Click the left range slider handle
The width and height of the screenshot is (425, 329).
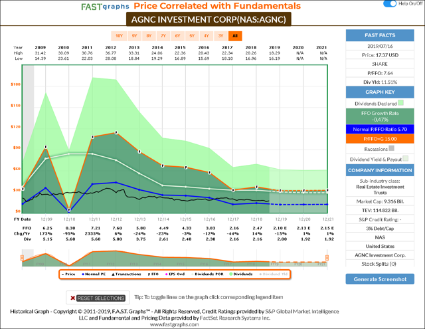(22, 258)
